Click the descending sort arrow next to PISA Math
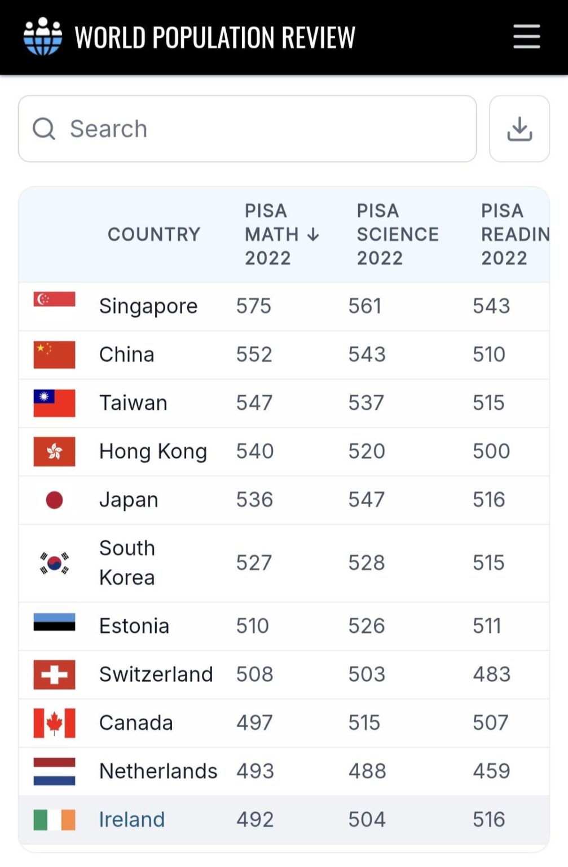568x867 pixels. coord(314,235)
